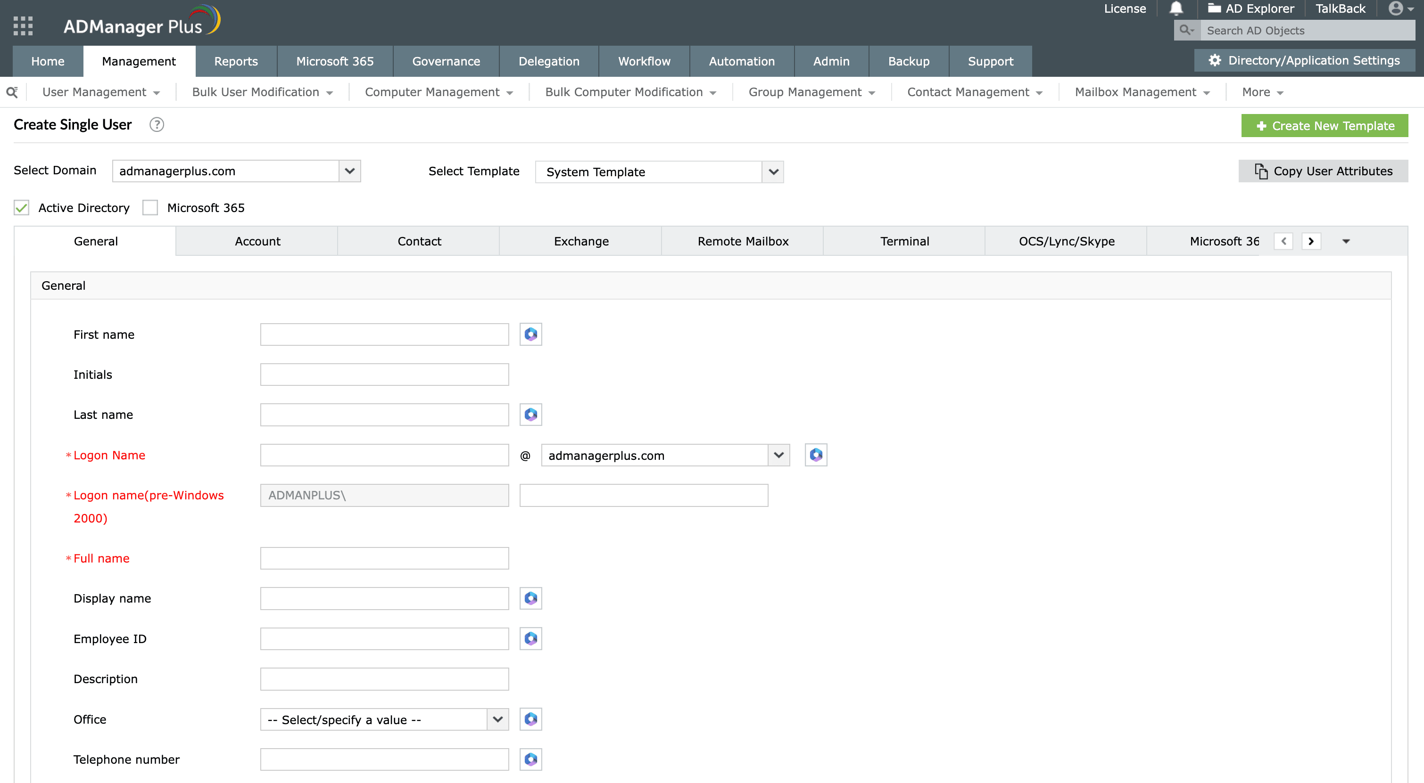
Task: Uncheck the Active Directory checkbox
Action: pos(22,208)
